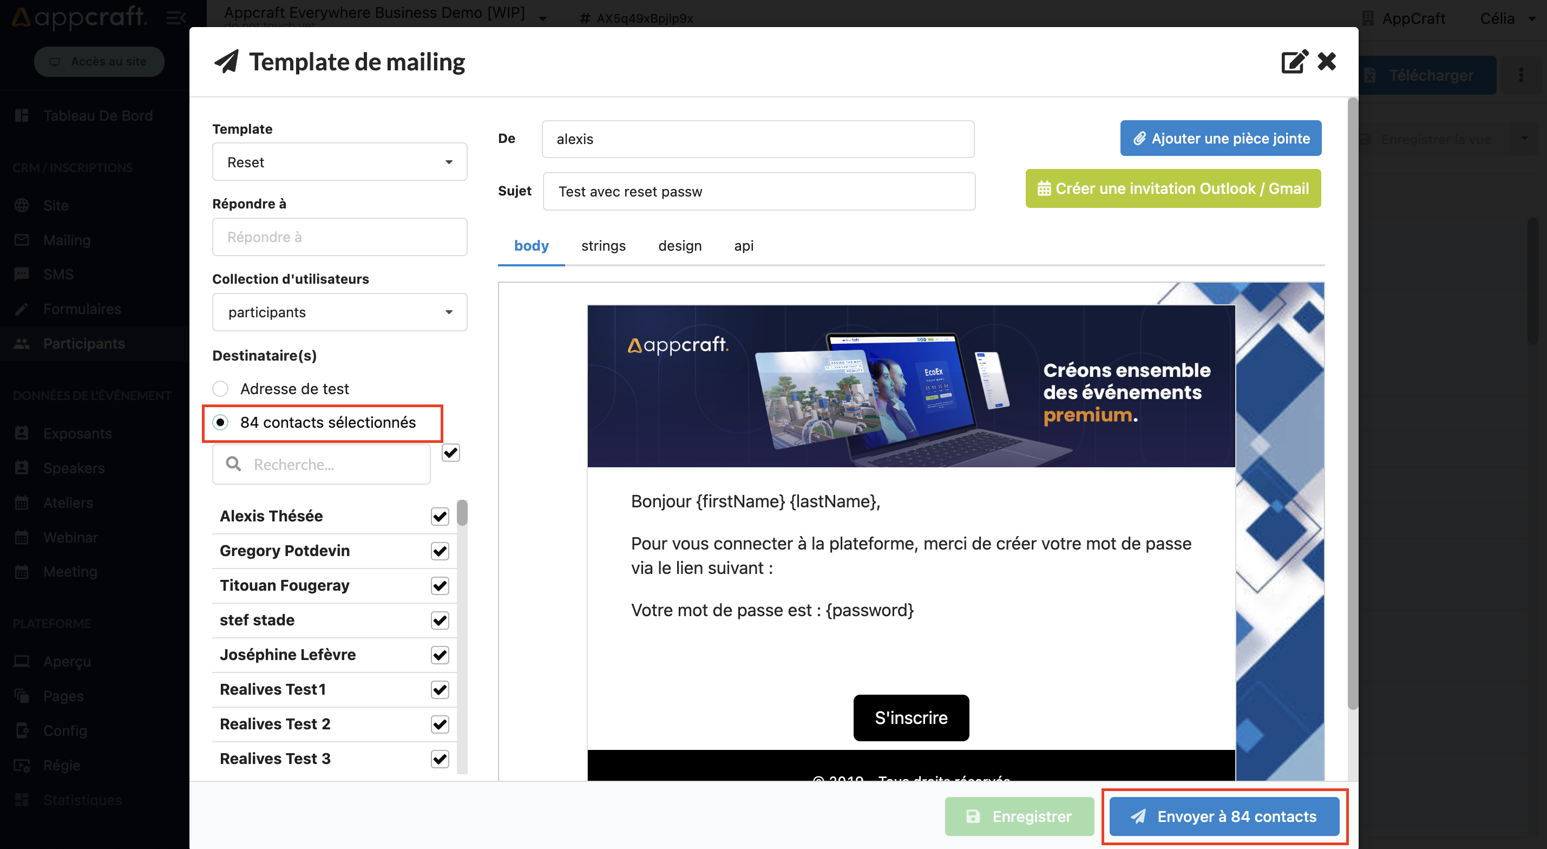The image size is (1547, 849).
Task: Click Ajouter une pièce jointe button
Action: pyautogui.click(x=1220, y=139)
